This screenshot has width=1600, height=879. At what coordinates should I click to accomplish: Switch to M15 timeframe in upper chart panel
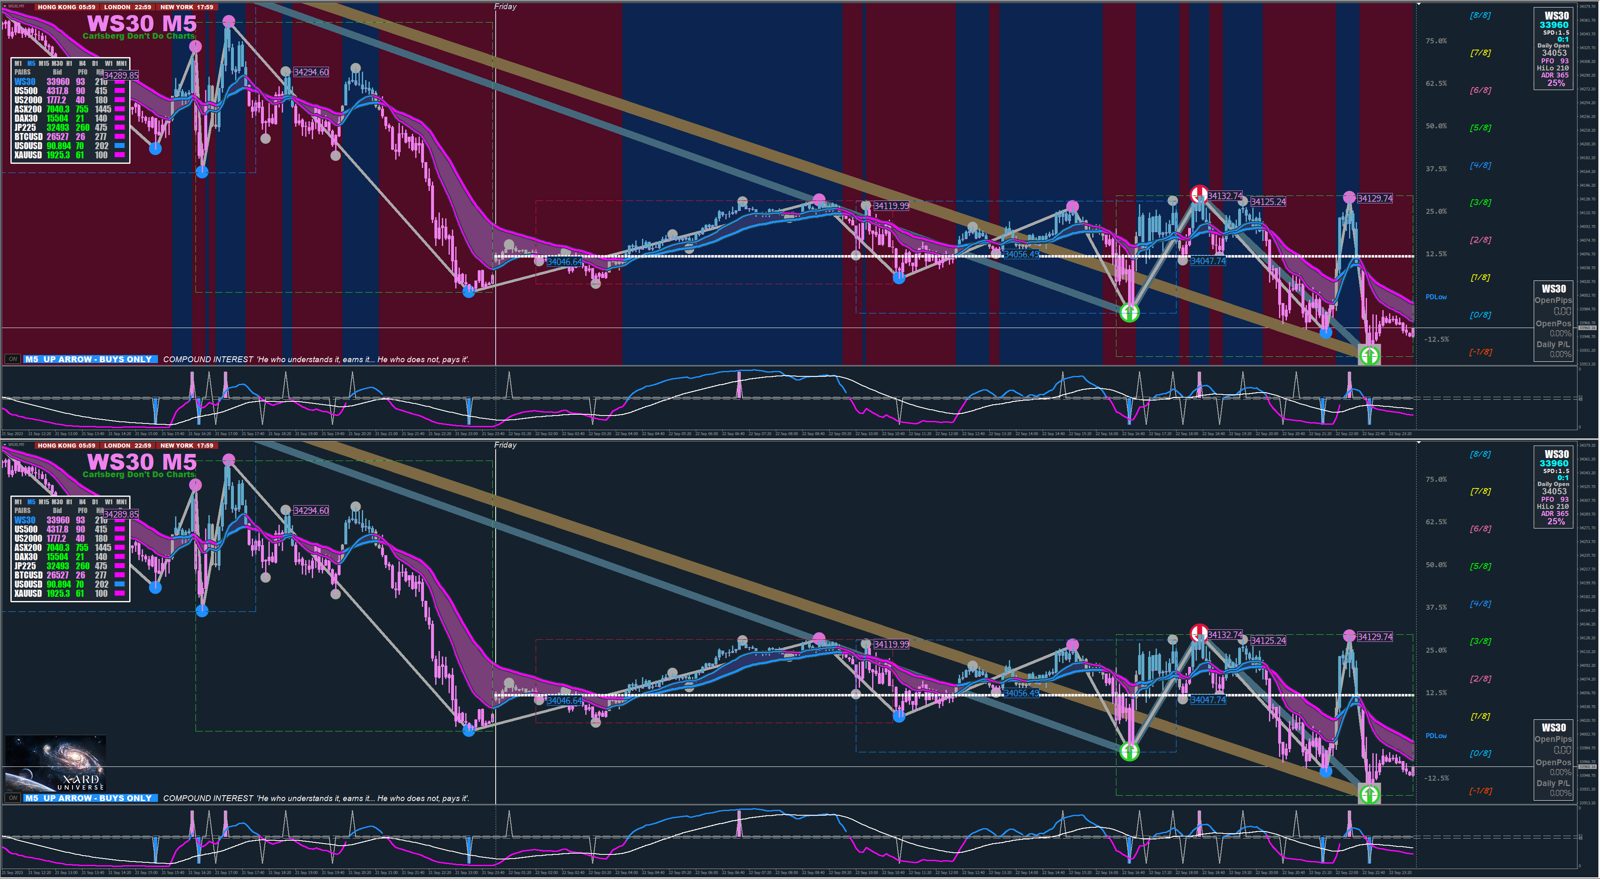(x=43, y=63)
